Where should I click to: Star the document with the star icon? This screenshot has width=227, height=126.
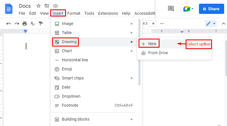[39, 6]
